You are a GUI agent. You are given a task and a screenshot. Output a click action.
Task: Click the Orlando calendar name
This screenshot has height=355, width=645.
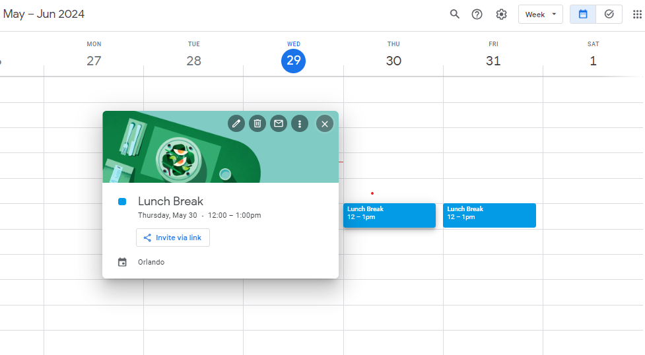click(x=151, y=262)
